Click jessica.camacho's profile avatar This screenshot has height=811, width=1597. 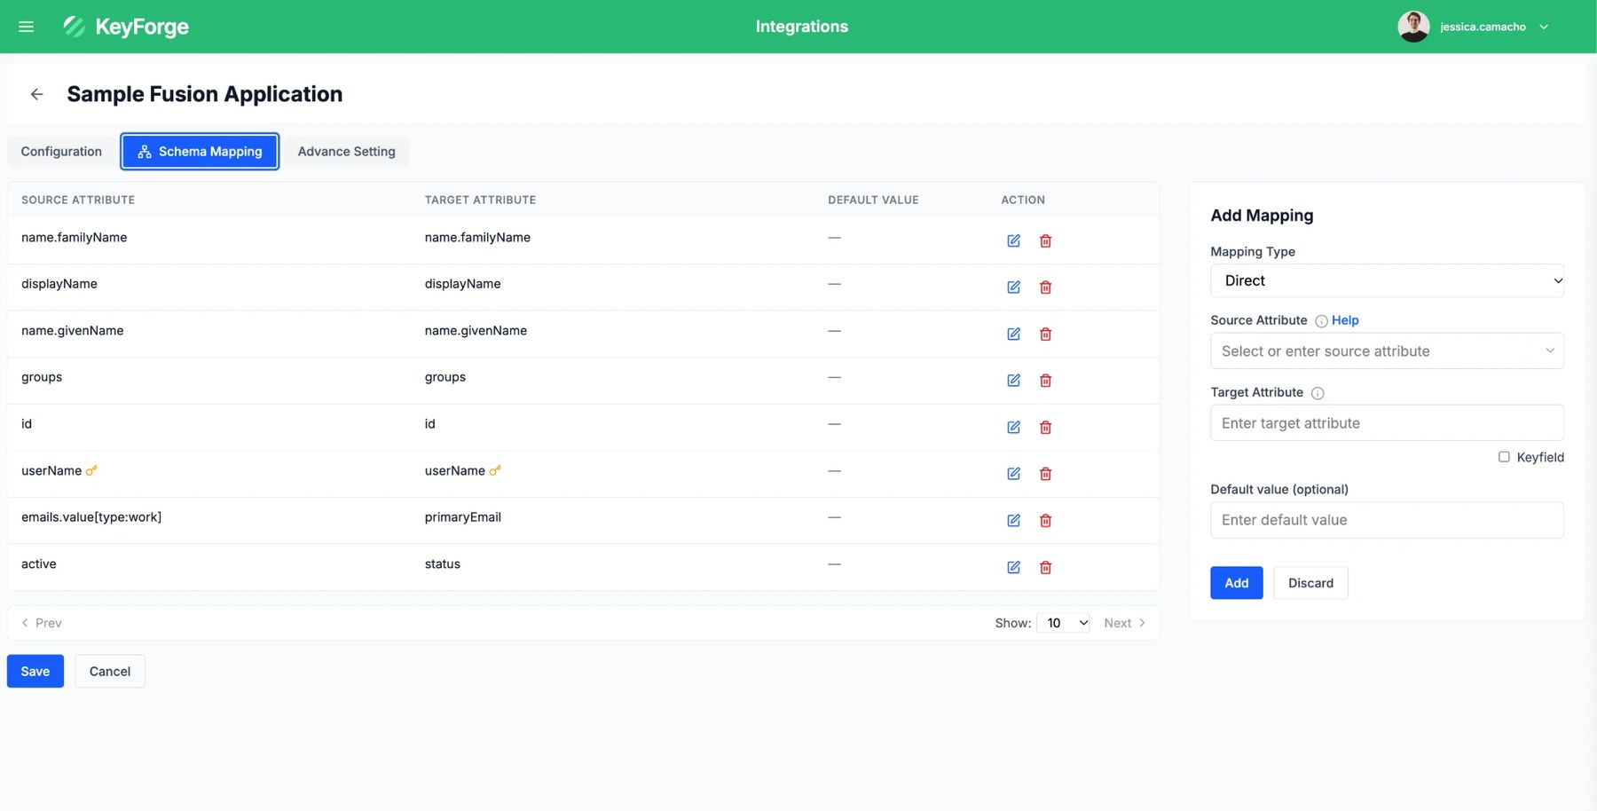[1413, 27]
